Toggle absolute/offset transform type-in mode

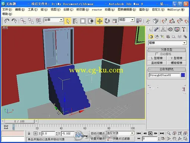click(35, 133)
